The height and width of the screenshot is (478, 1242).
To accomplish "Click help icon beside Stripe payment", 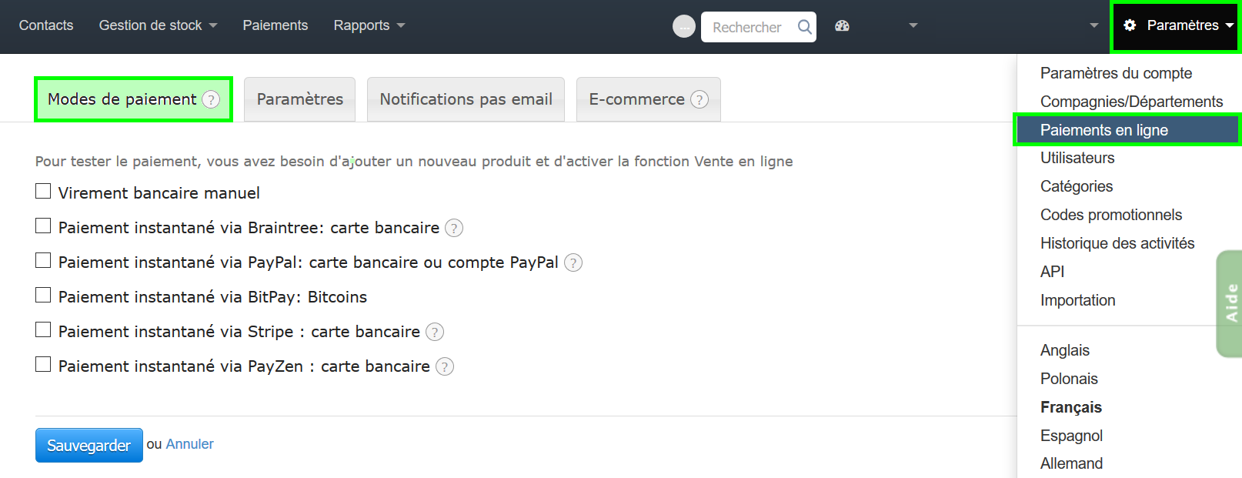I will (x=435, y=332).
